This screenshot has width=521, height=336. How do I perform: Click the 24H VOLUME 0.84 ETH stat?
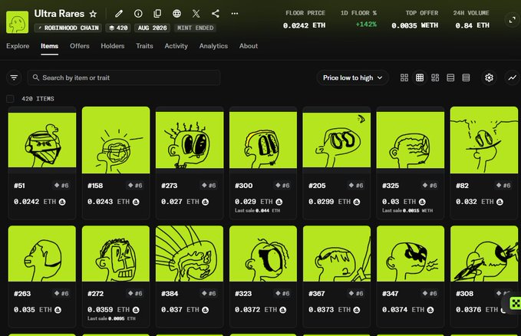point(472,19)
